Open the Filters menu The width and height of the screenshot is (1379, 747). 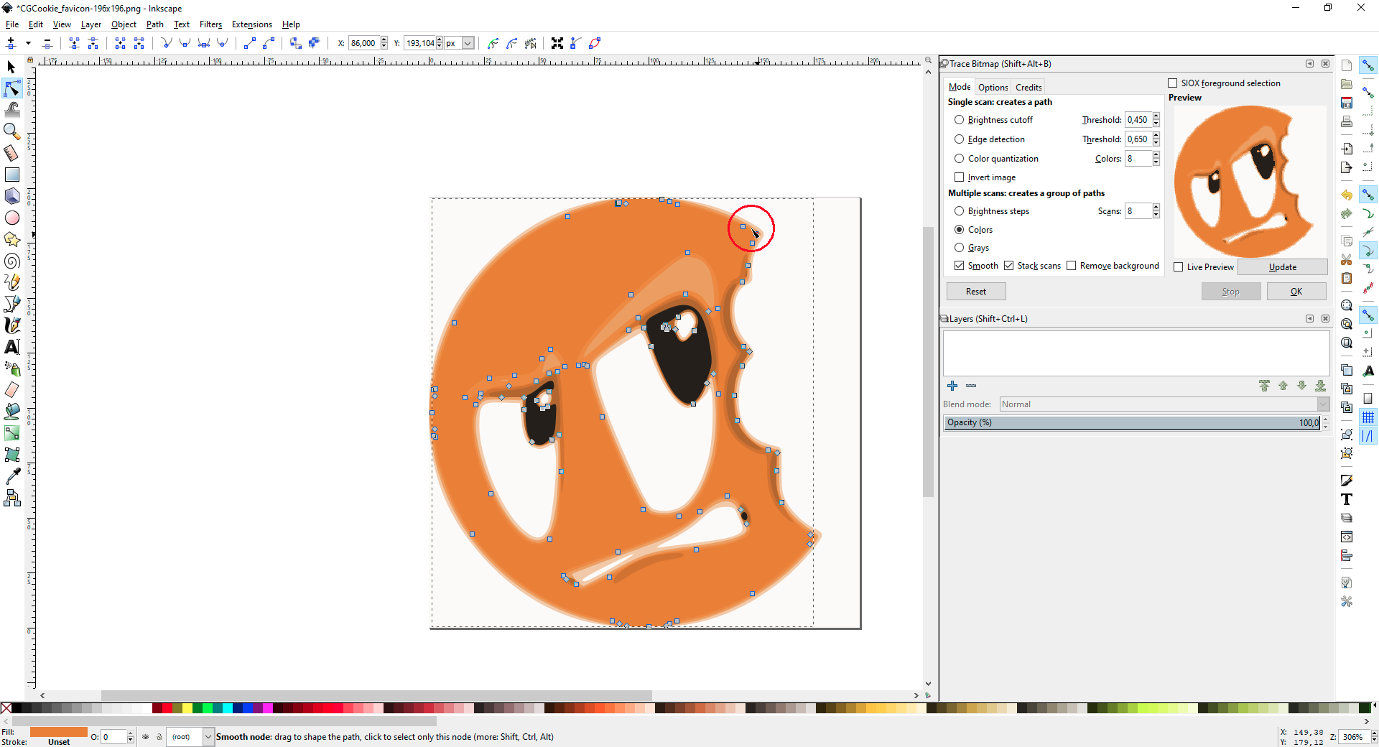pos(210,24)
